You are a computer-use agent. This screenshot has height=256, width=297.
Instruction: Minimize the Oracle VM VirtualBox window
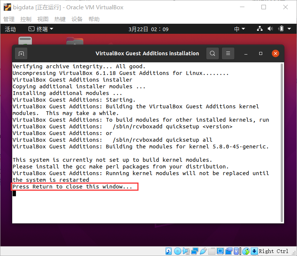pos(242,7)
